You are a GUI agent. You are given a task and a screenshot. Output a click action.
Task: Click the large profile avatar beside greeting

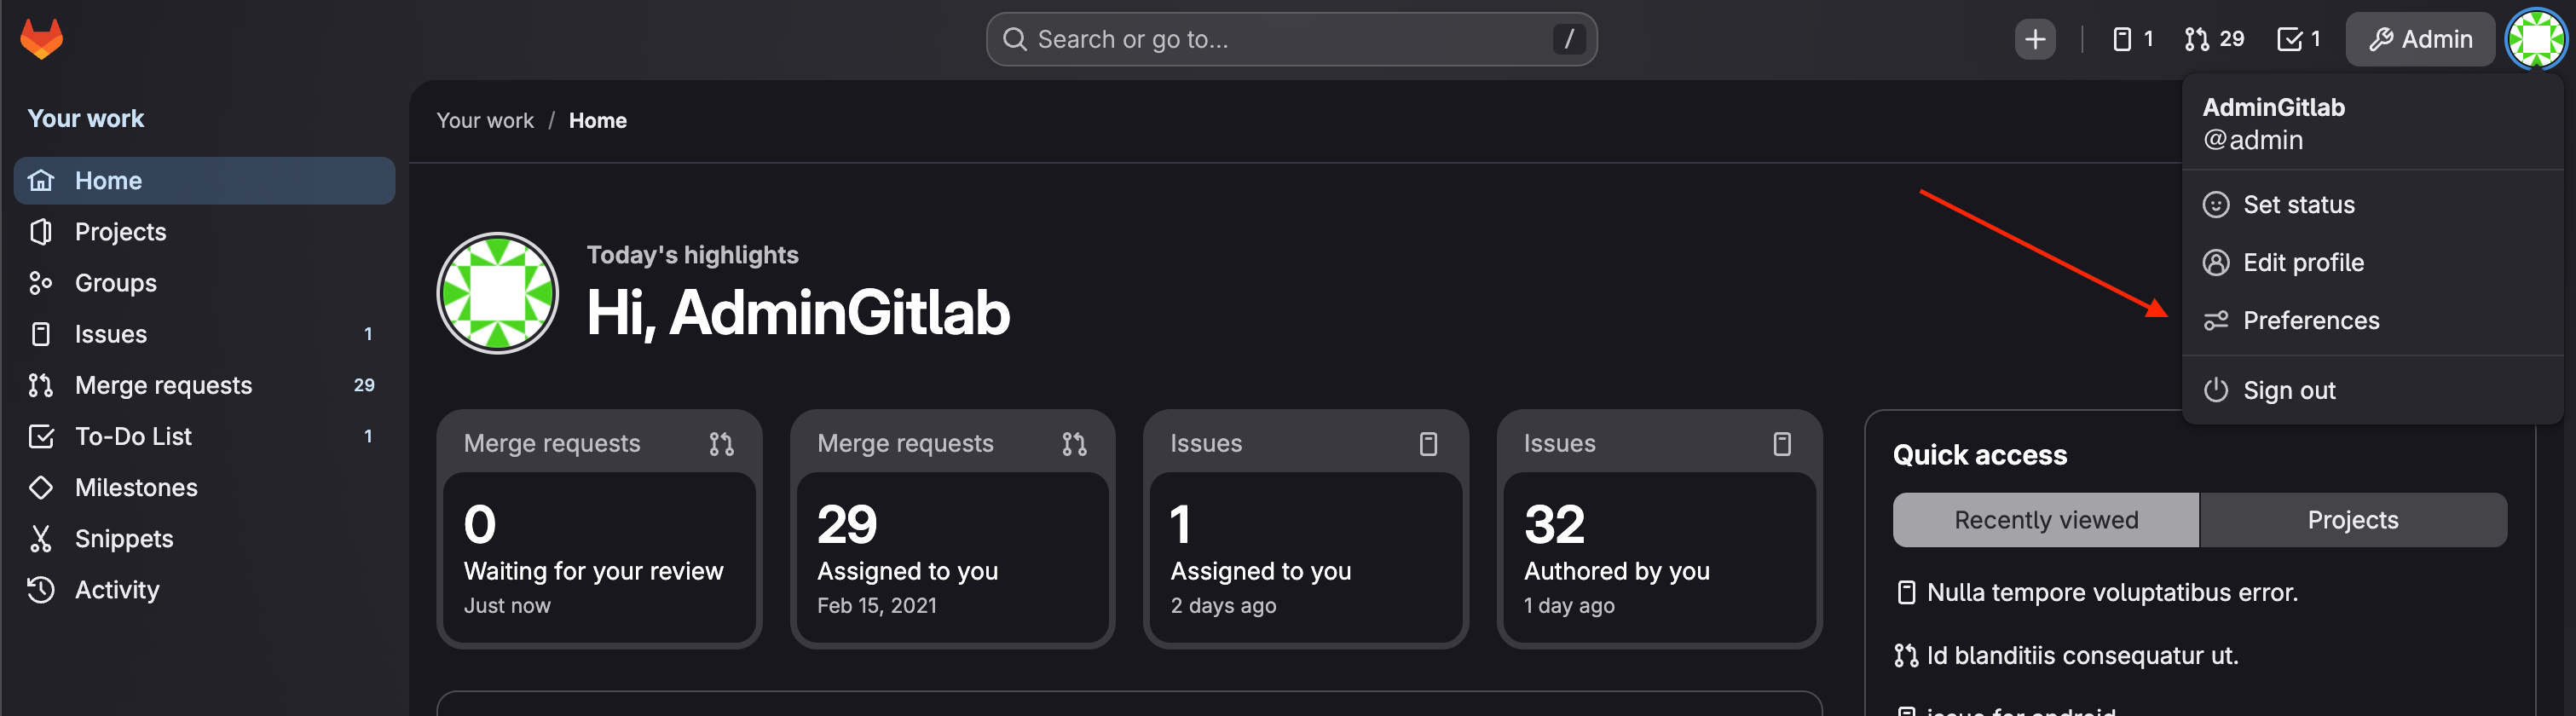498,293
